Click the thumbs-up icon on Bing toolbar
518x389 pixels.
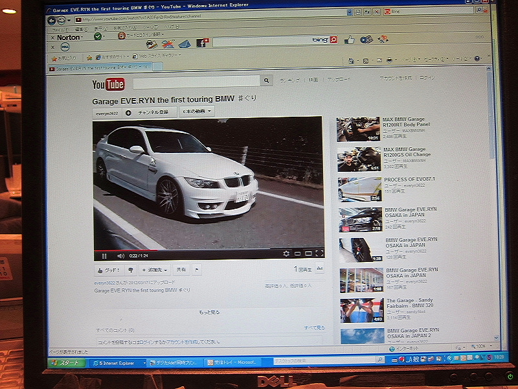[349, 40]
